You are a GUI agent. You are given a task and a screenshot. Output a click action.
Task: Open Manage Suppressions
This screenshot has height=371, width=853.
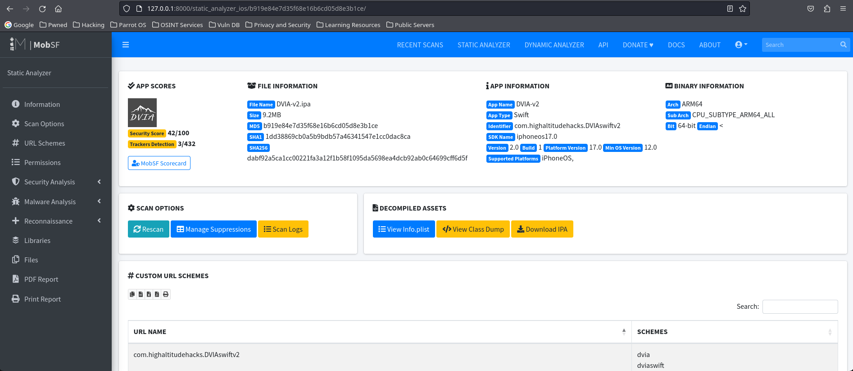[213, 229]
